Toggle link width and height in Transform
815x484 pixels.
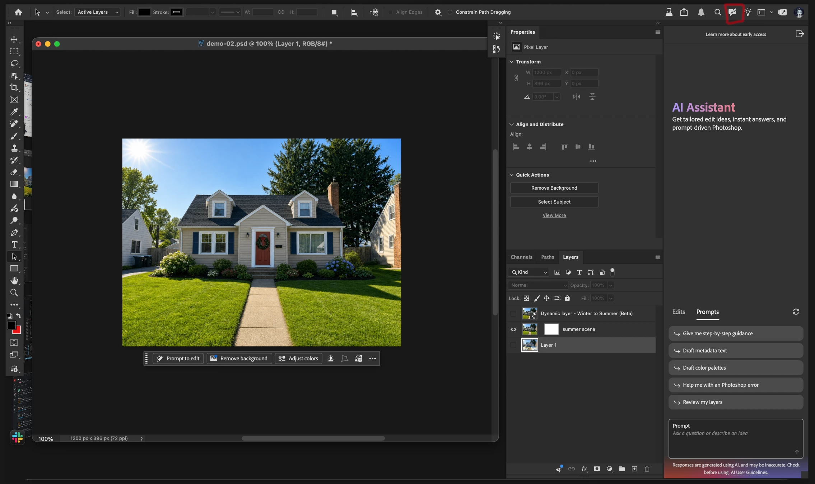click(516, 78)
